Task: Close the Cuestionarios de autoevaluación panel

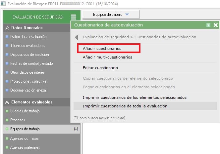Action: pyautogui.click(x=216, y=25)
